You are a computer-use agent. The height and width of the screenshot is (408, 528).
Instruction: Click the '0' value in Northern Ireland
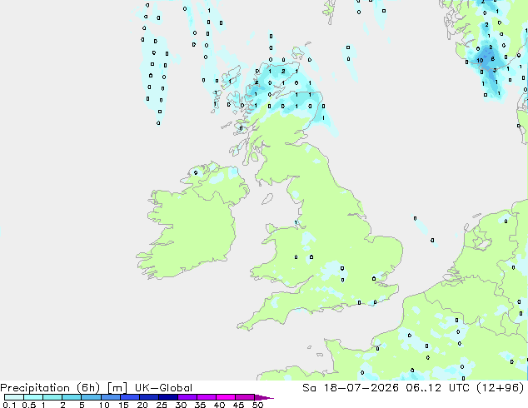[x=196, y=172]
